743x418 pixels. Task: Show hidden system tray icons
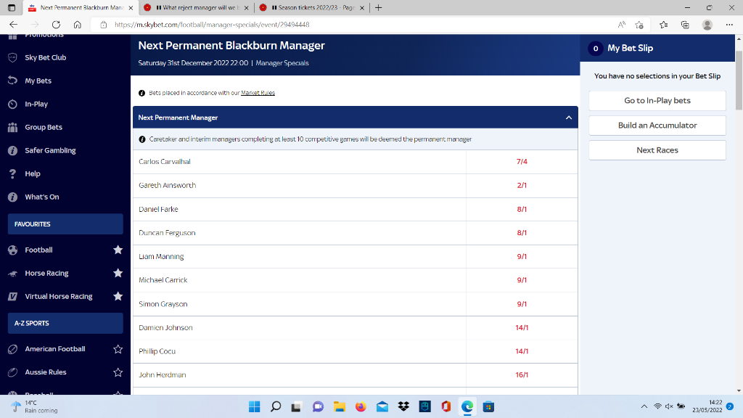pyautogui.click(x=644, y=406)
